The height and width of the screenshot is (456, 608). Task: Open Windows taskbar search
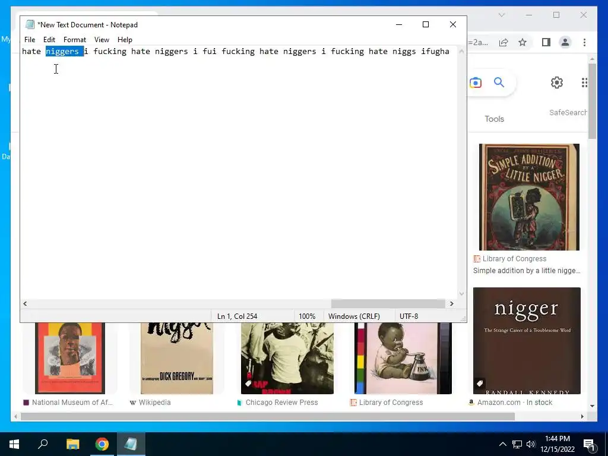click(43, 444)
